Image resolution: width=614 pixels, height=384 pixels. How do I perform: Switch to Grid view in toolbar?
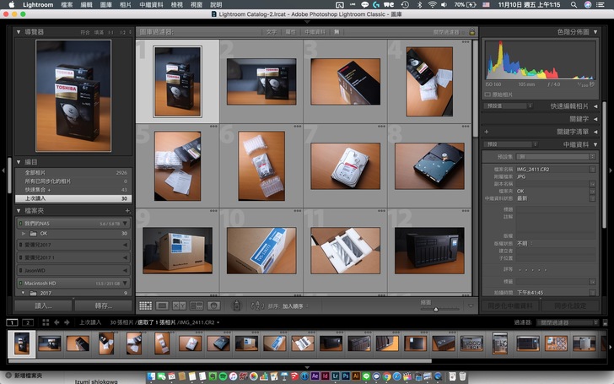[x=146, y=306]
